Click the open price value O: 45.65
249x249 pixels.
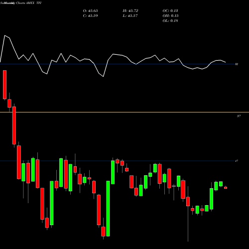(90, 11)
